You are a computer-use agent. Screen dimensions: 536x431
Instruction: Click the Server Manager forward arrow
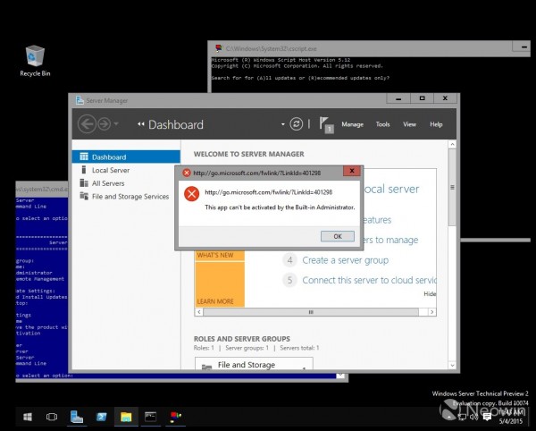105,123
